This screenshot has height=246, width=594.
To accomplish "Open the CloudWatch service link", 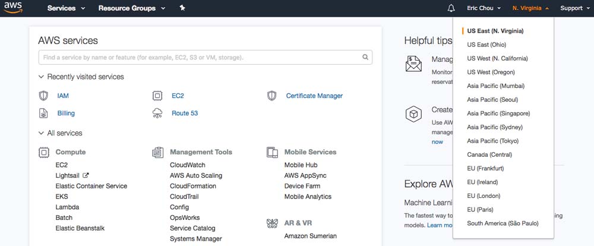I will (187, 165).
